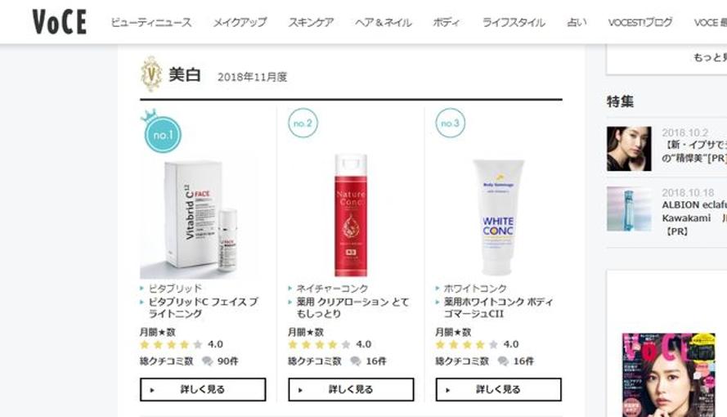Click the VoCE magazine cover thumbnail

[x=668, y=374]
